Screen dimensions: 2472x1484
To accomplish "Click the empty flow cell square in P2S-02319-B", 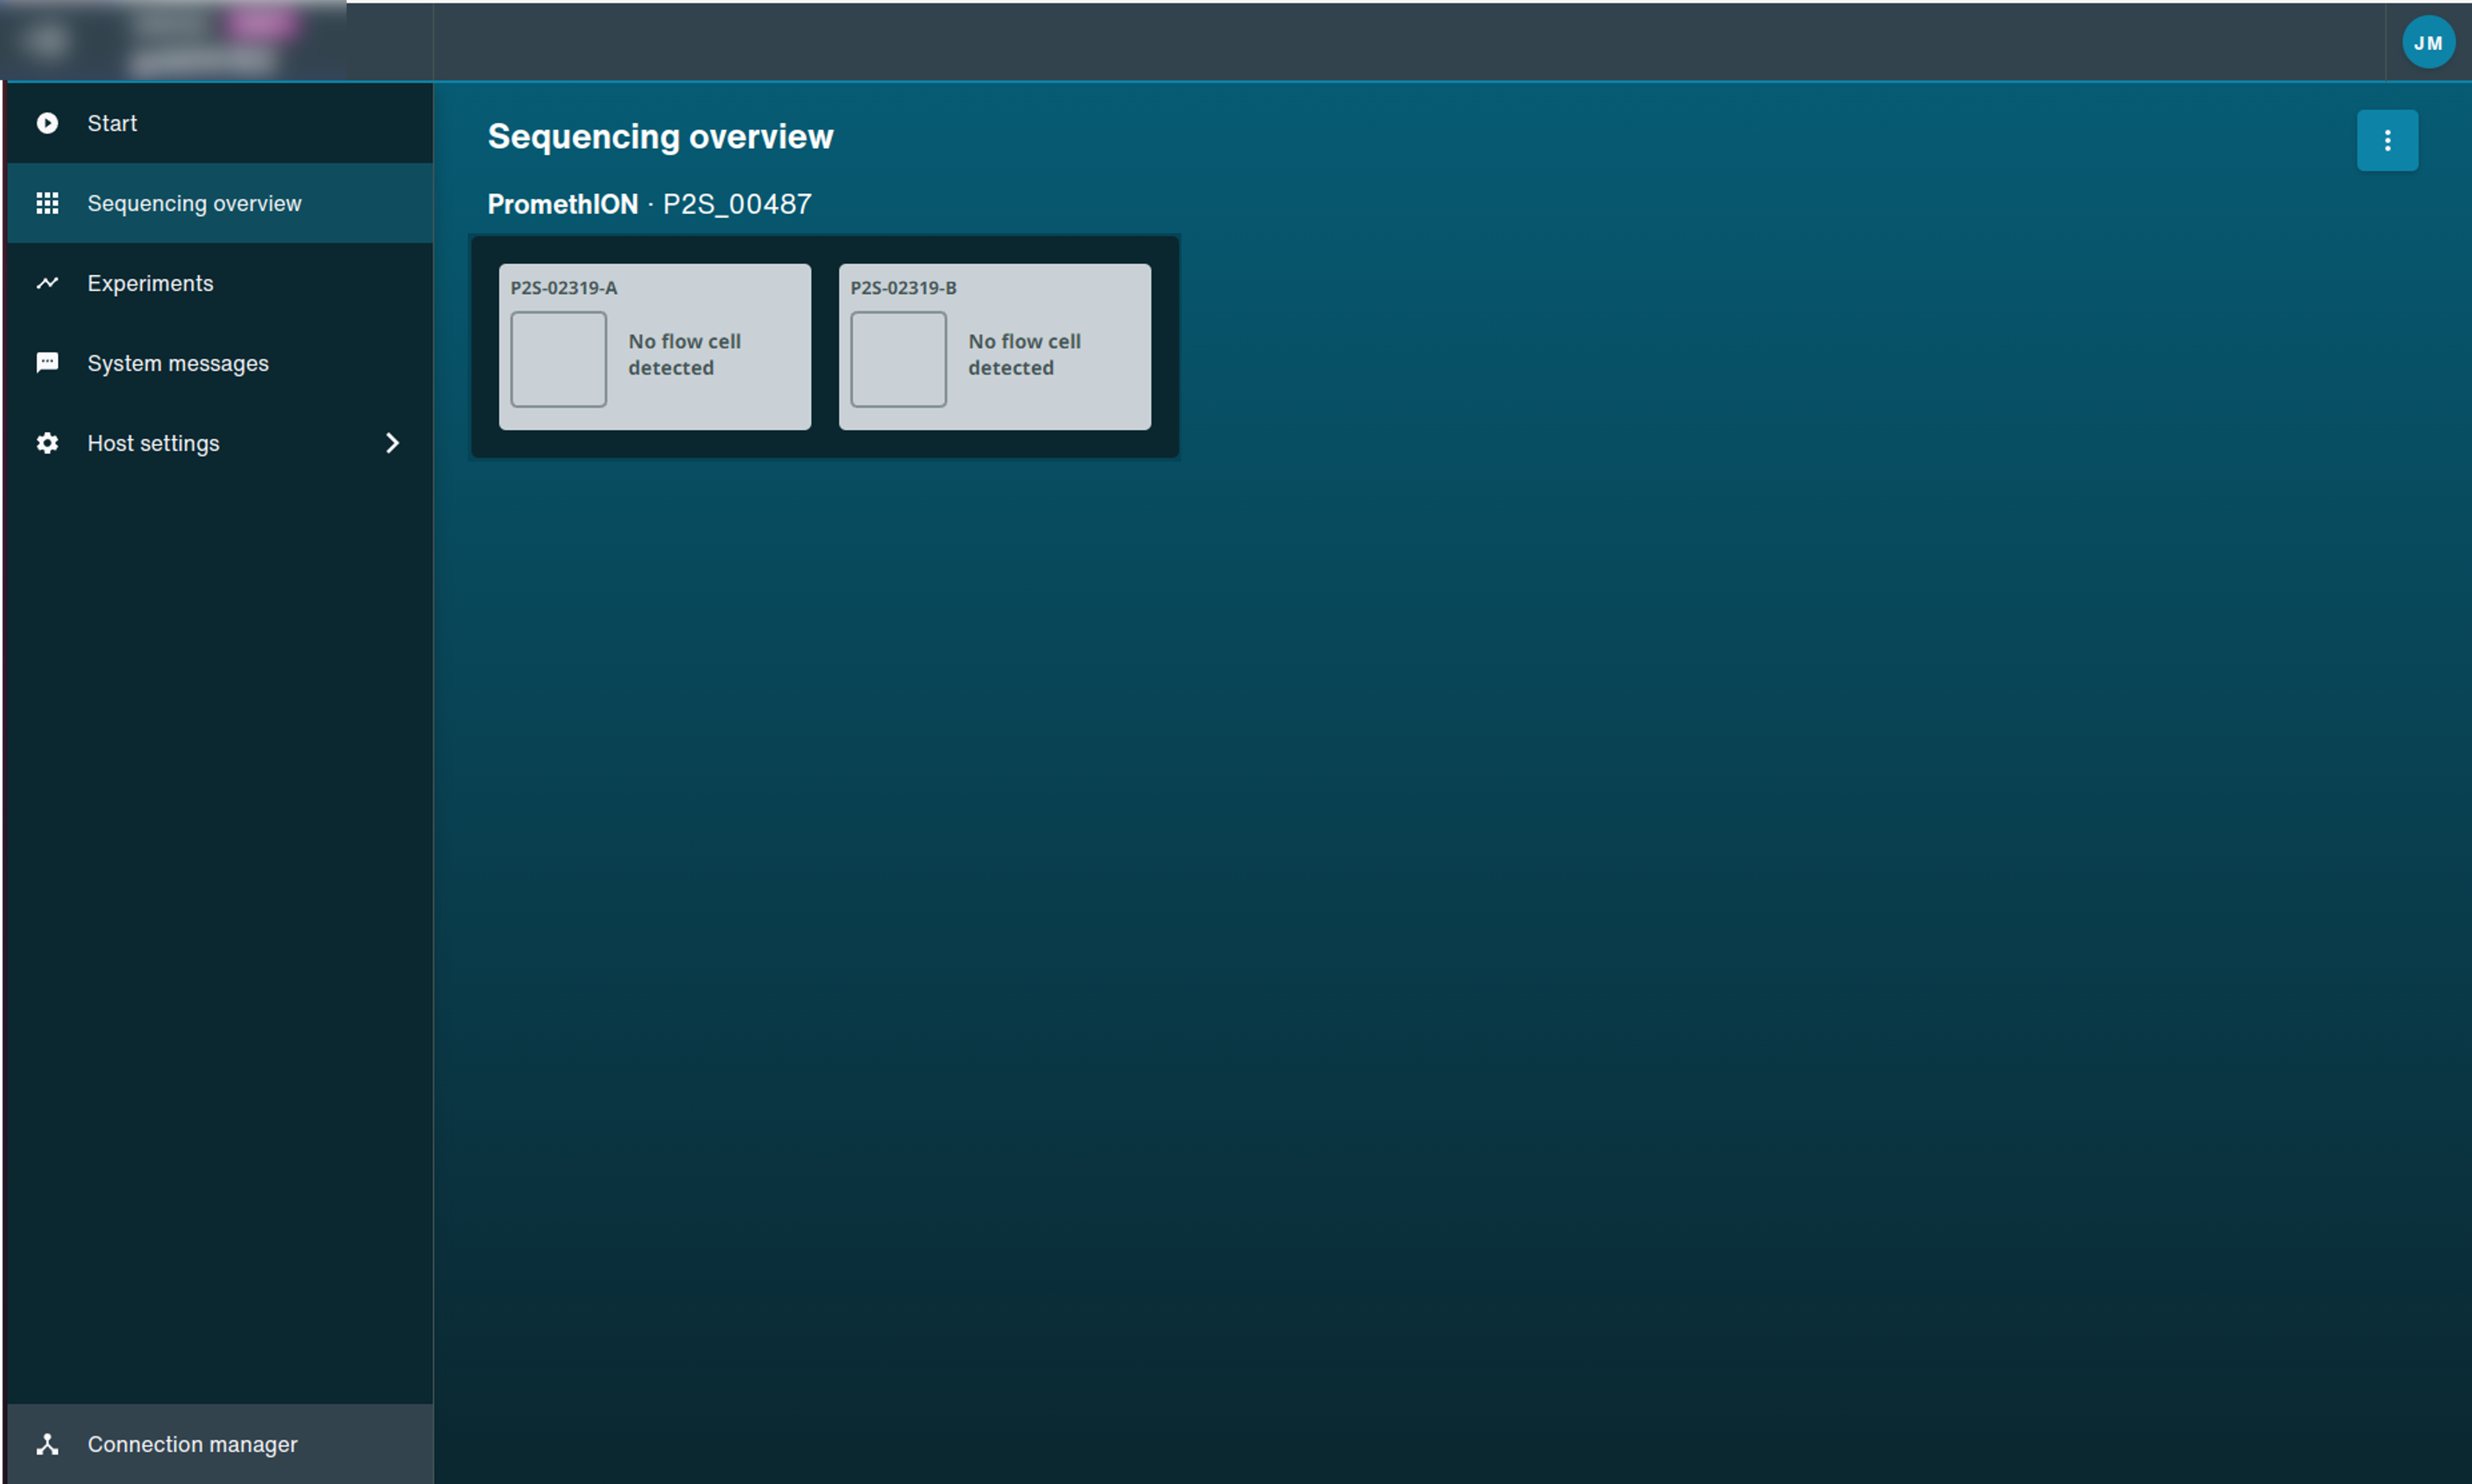I will [898, 359].
